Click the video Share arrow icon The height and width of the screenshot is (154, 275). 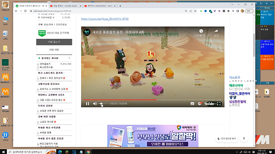[x=216, y=31]
